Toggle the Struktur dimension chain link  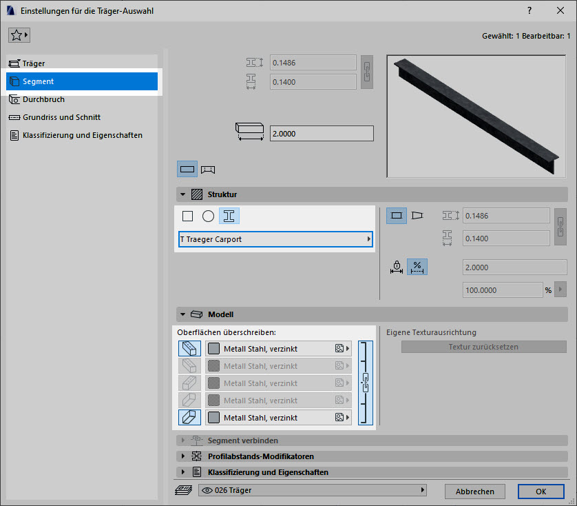560,227
